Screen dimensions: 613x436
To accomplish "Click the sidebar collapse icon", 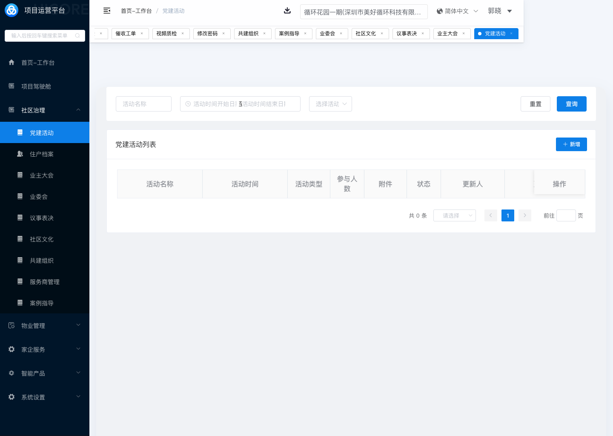I will [107, 11].
